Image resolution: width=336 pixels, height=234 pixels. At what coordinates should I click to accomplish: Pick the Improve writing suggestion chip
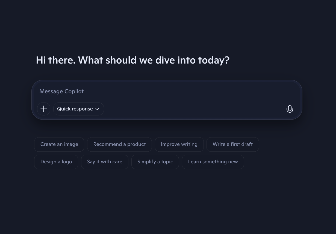pyautogui.click(x=179, y=144)
